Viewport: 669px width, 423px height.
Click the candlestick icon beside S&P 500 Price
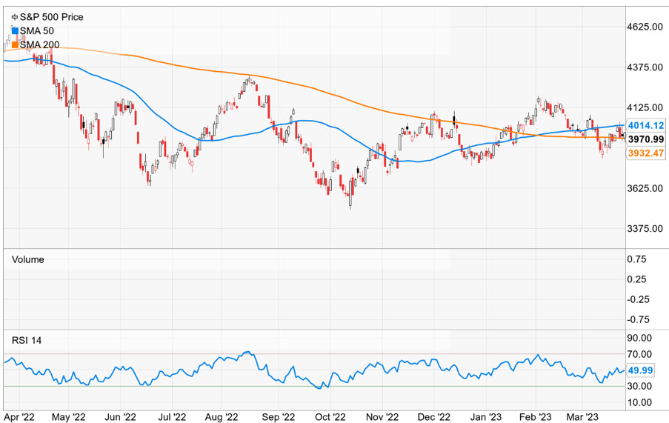pyautogui.click(x=15, y=18)
